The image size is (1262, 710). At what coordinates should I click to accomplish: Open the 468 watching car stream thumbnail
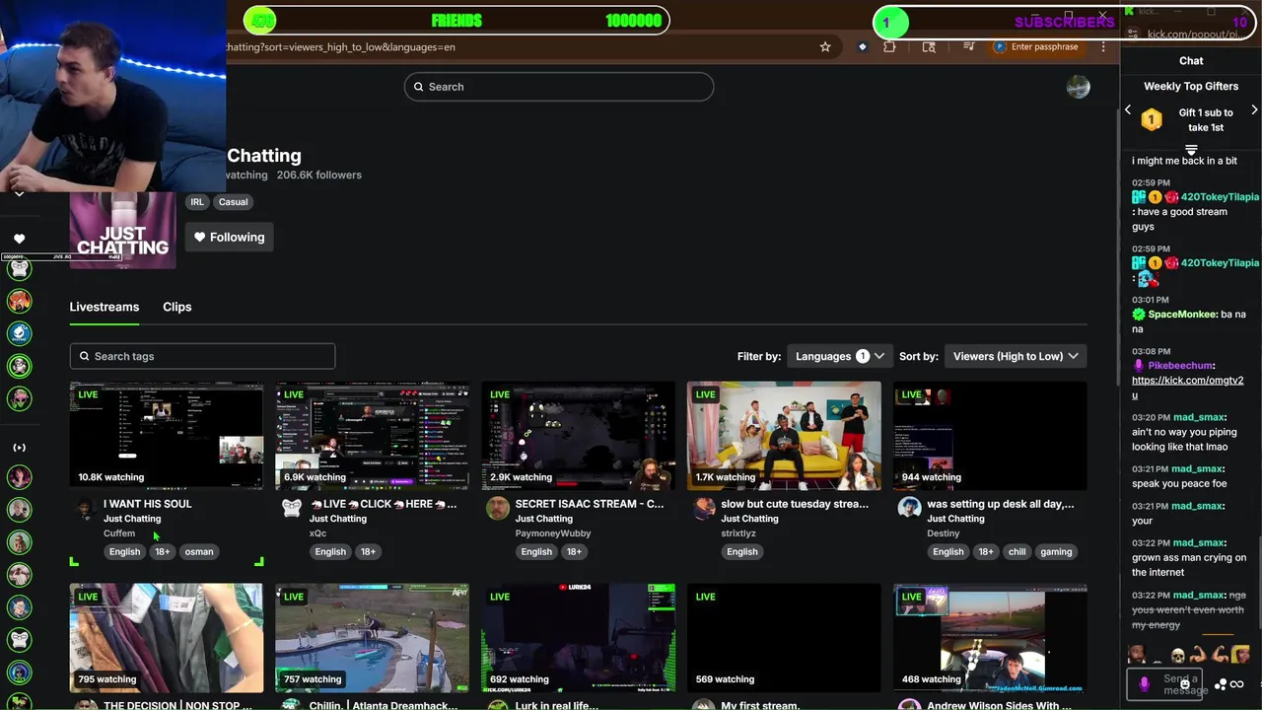[990, 638]
